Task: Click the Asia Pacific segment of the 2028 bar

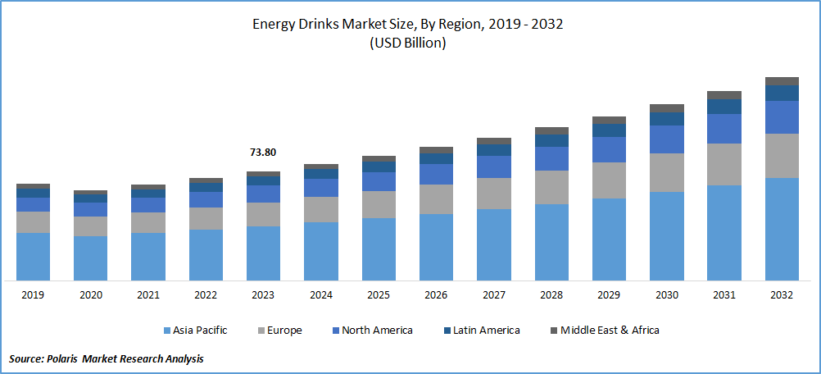Action: click(551, 242)
